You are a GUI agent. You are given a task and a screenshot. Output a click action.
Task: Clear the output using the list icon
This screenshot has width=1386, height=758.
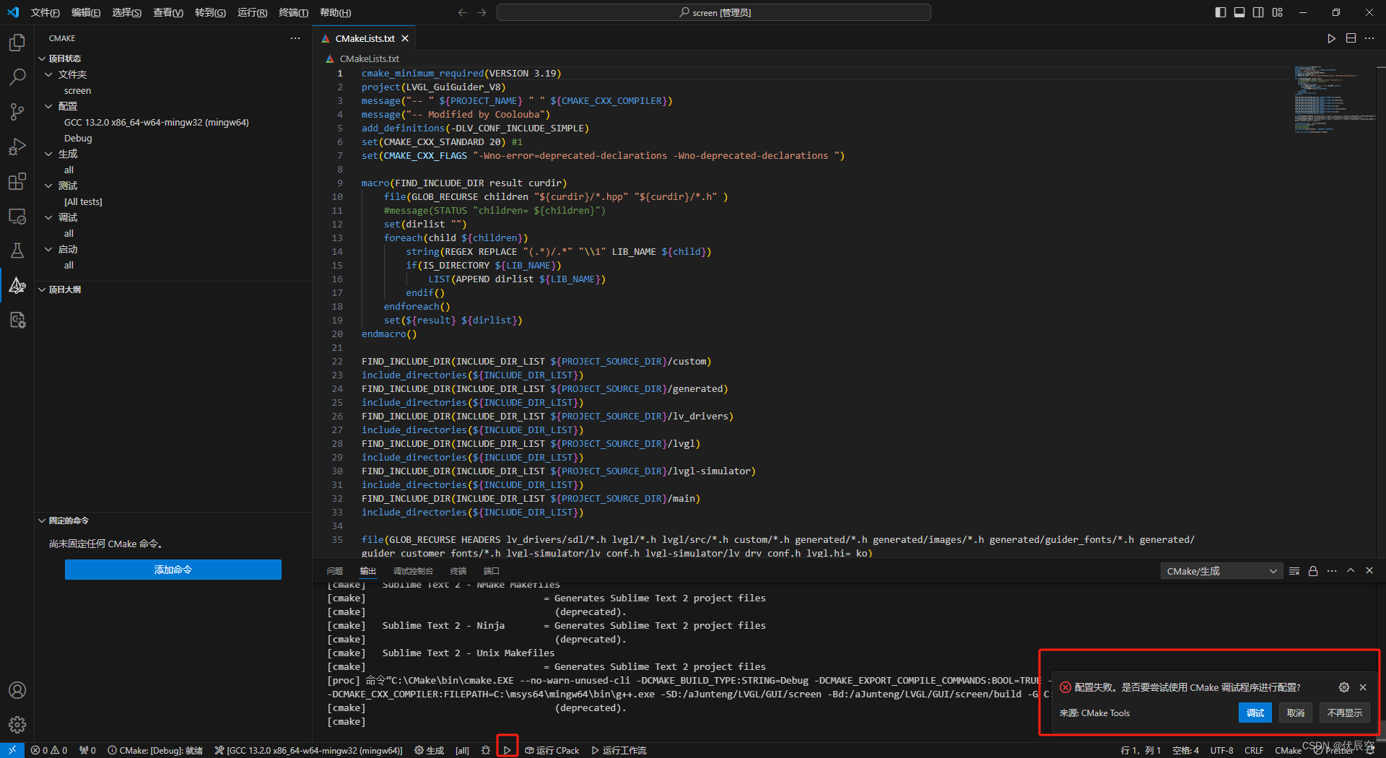(x=1294, y=571)
